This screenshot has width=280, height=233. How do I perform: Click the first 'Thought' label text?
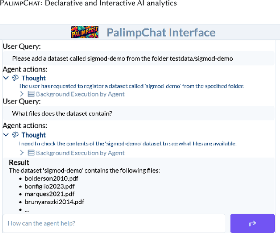tap(34, 78)
